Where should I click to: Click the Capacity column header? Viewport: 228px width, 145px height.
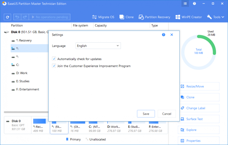coord(101,25)
